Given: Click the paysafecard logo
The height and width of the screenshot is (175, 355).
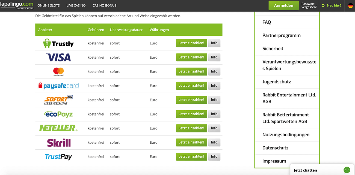Looking at the screenshot, I should (58, 86).
